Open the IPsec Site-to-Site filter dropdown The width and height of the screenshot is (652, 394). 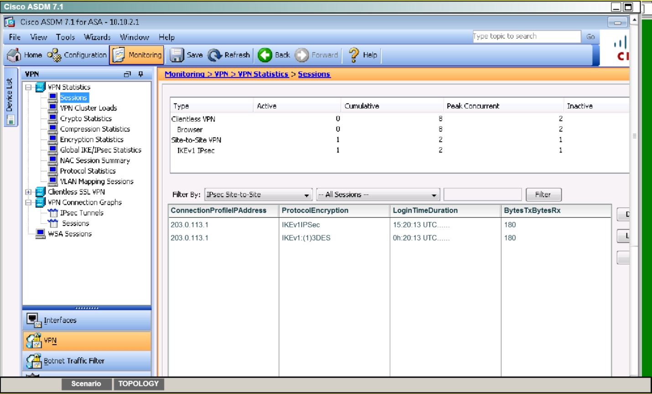click(306, 195)
